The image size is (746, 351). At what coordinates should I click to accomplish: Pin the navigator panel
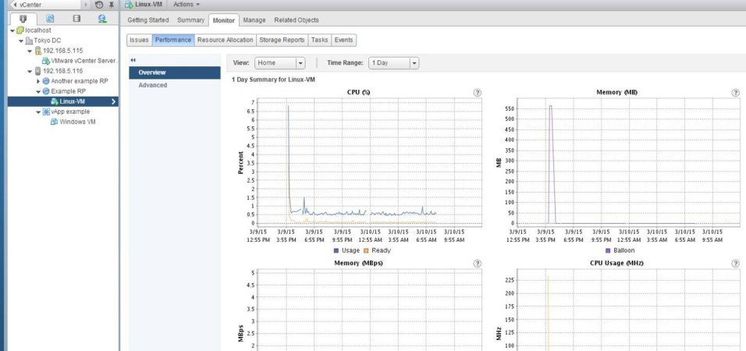tap(112, 5)
